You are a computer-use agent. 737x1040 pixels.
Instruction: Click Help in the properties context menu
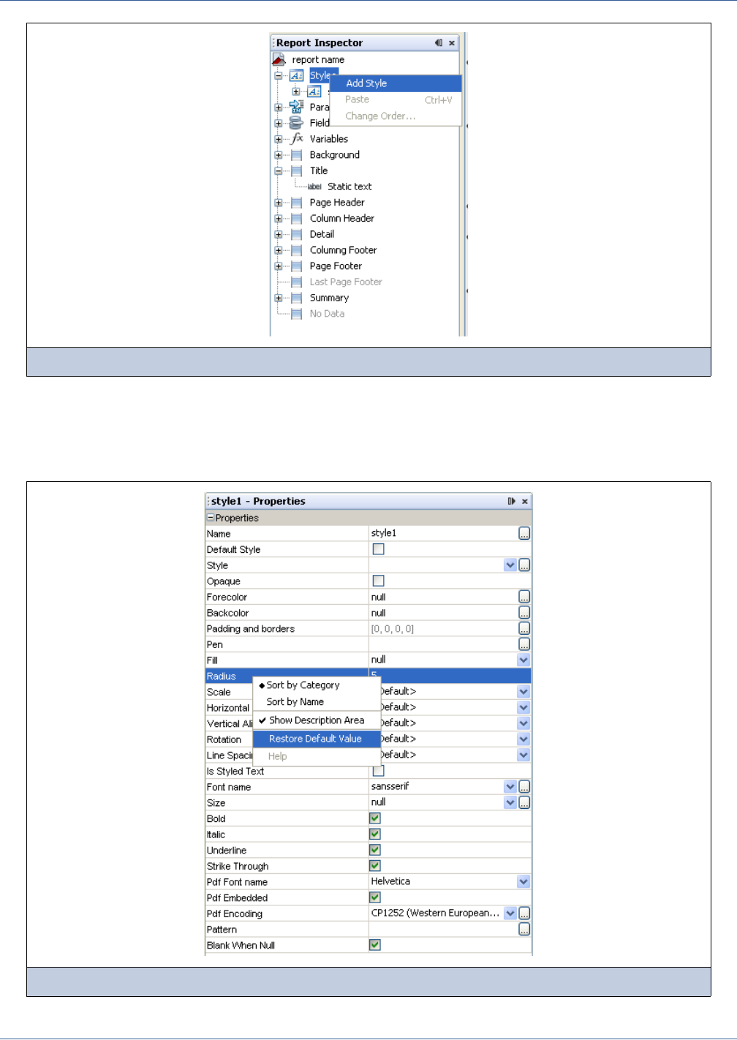317,756
